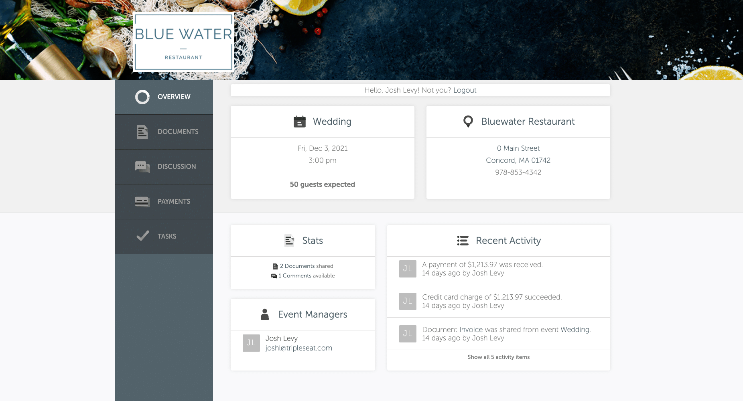Click the Documents page icon in sidebar
Image resolution: width=743 pixels, height=401 pixels.
[x=142, y=132]
